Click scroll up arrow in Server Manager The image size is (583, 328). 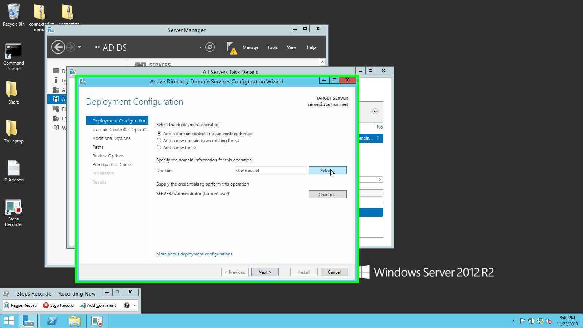(x=322, y=62)
